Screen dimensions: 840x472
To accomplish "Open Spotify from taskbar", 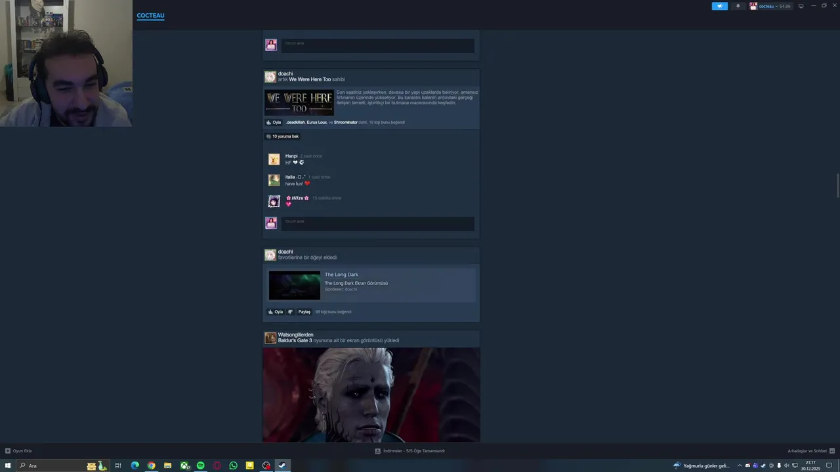I will [201, 465].
